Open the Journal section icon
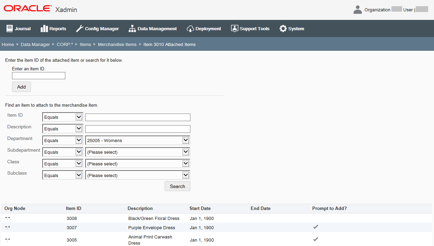This screenshot has width=434, height=246. pyautogui.click(x=10, y=28)
